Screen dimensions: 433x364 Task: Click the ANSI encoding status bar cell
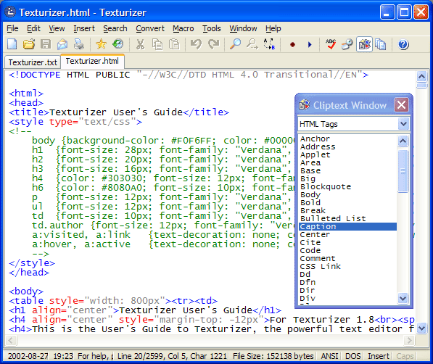(x=329, y=356)
